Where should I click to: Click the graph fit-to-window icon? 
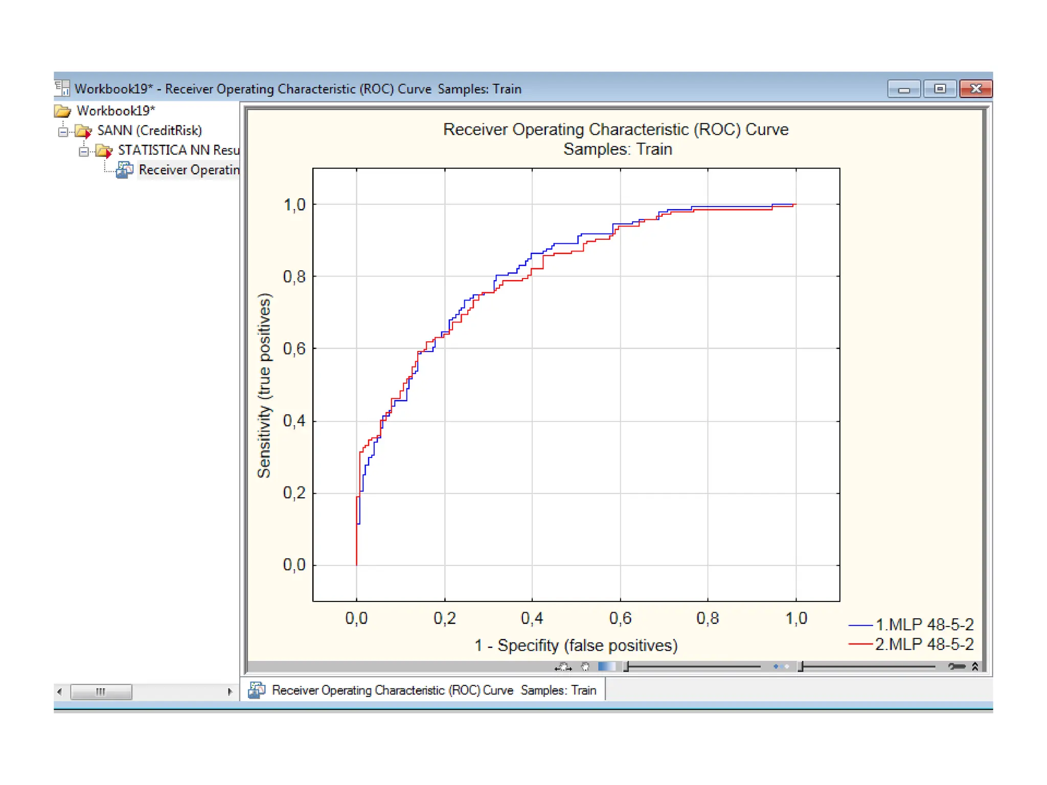tap(563, 666)
